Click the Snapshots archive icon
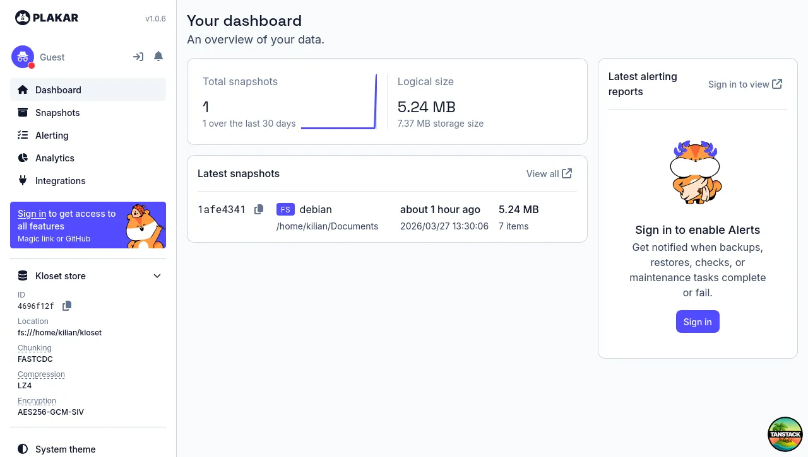Viewport: 808px width, 457px height. coord(23,112)
